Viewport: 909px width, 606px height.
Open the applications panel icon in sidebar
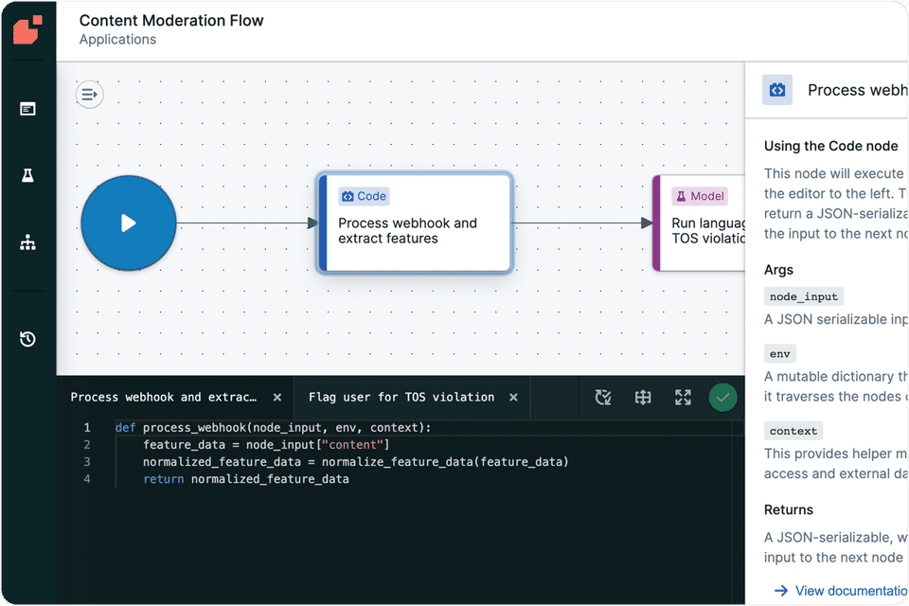click(27, 109)
